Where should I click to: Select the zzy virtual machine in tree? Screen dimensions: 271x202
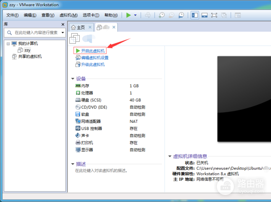point(27,50)
